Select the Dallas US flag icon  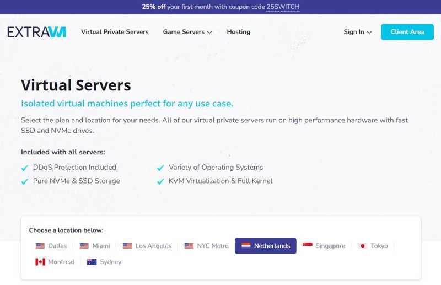point(40,246)
